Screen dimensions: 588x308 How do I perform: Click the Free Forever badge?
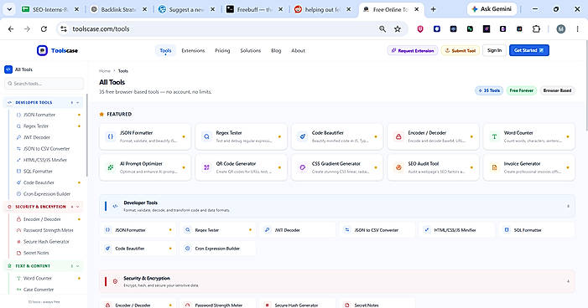[521, 90]
